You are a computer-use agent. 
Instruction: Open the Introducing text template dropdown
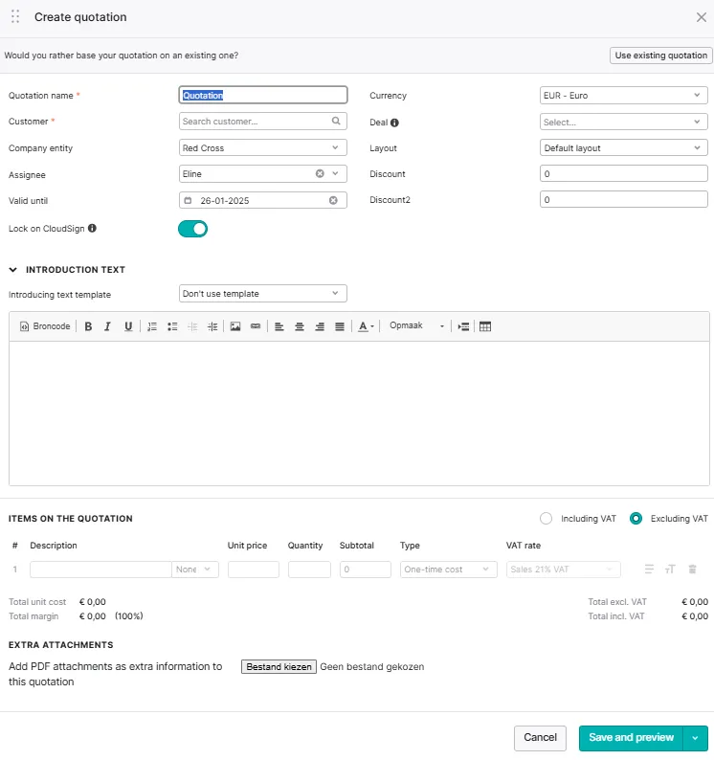pos(263,294)
